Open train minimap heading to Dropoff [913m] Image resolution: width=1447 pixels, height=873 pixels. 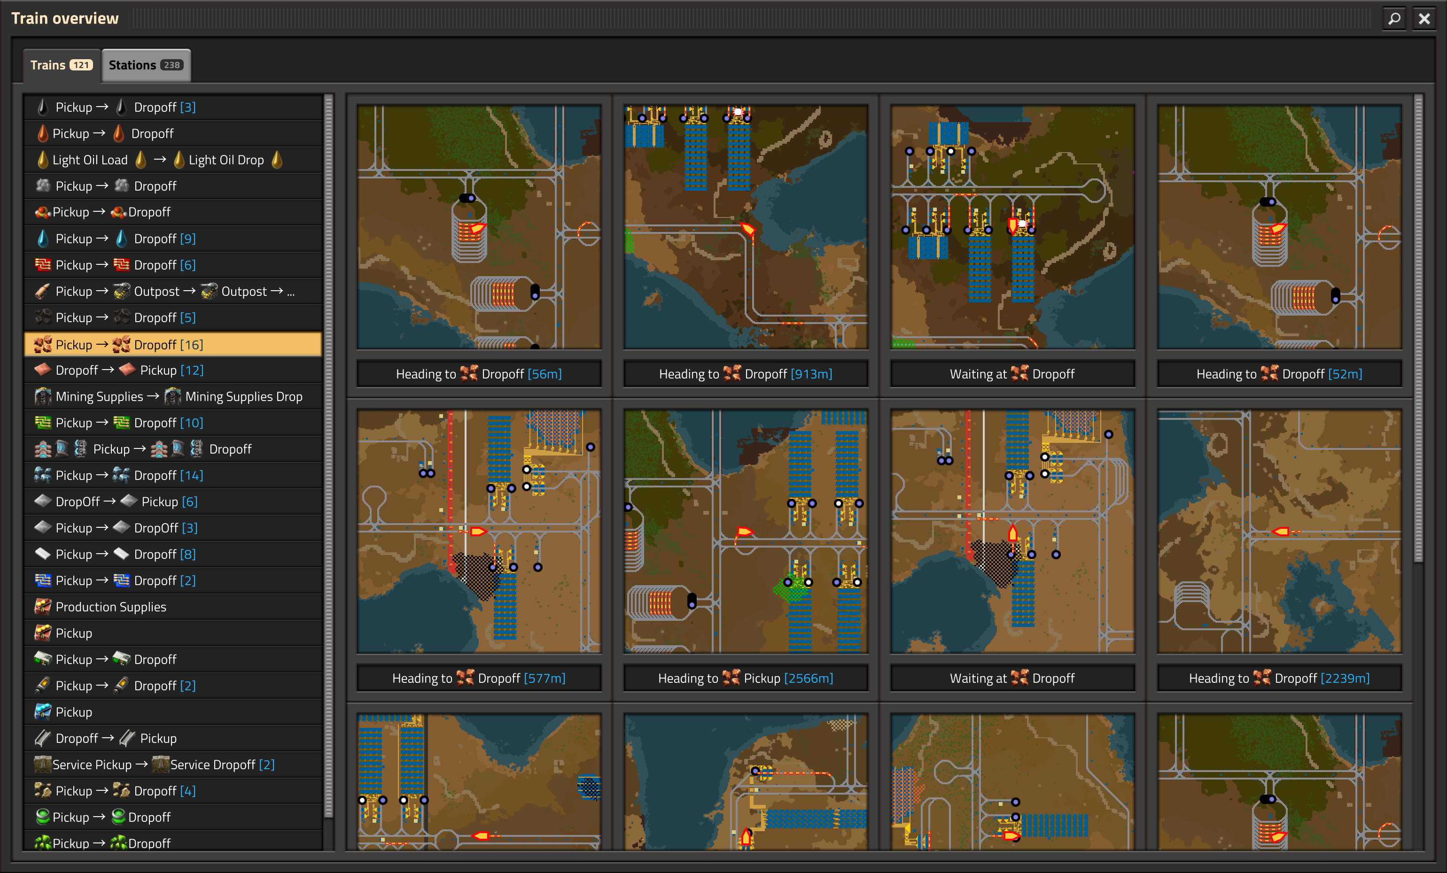coord(746,227)
